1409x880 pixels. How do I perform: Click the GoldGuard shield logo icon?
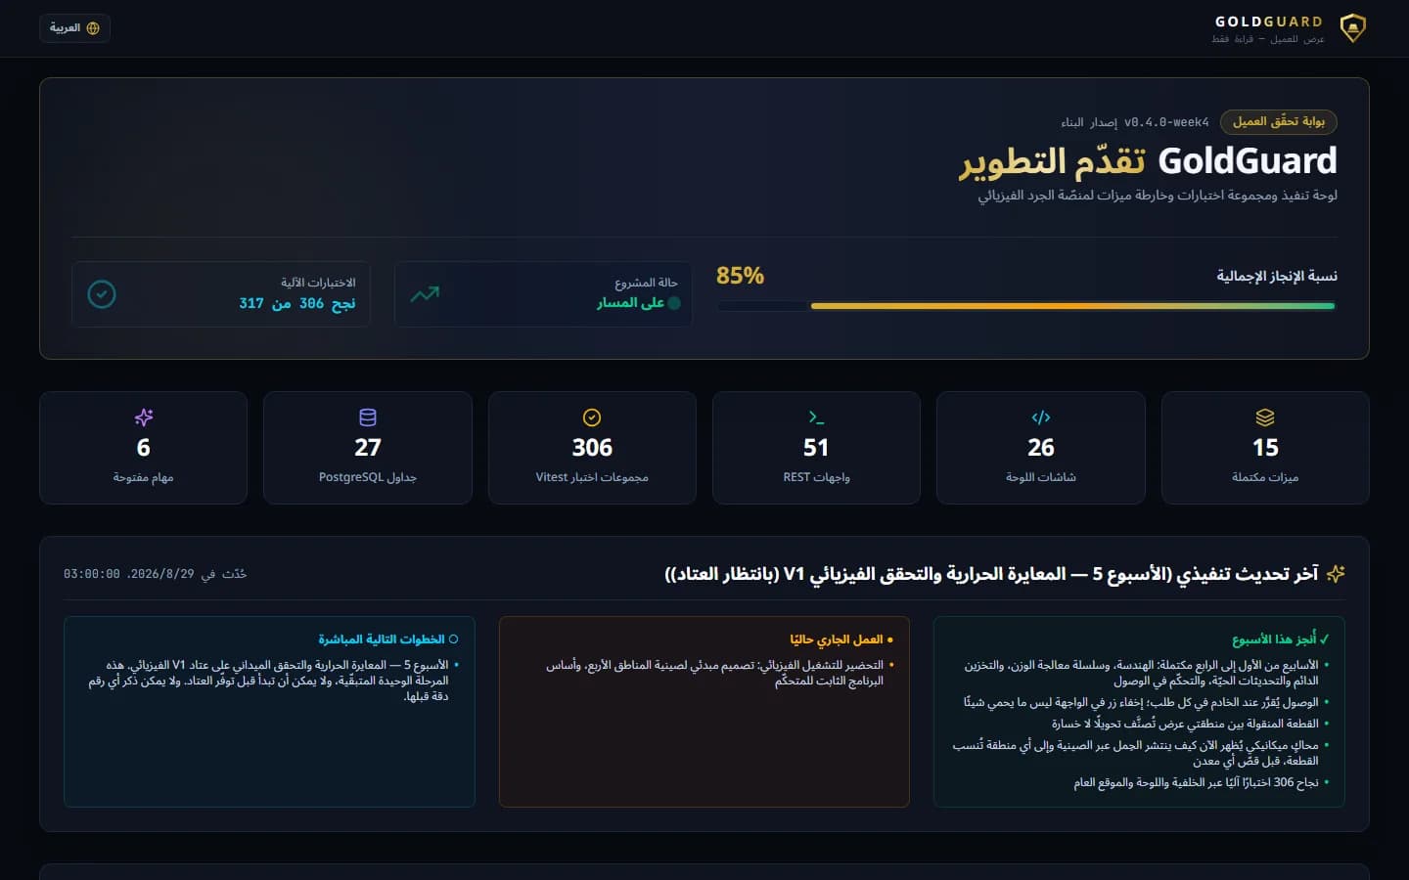click(x=1352, y=28)
